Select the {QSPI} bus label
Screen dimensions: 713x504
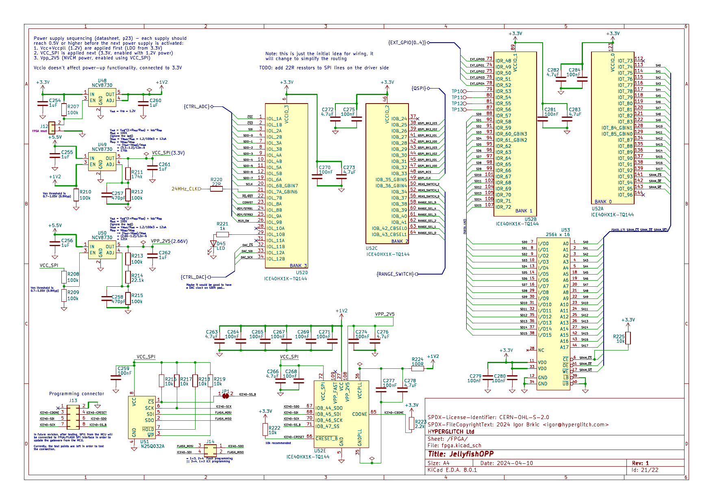tap(419, 88)
